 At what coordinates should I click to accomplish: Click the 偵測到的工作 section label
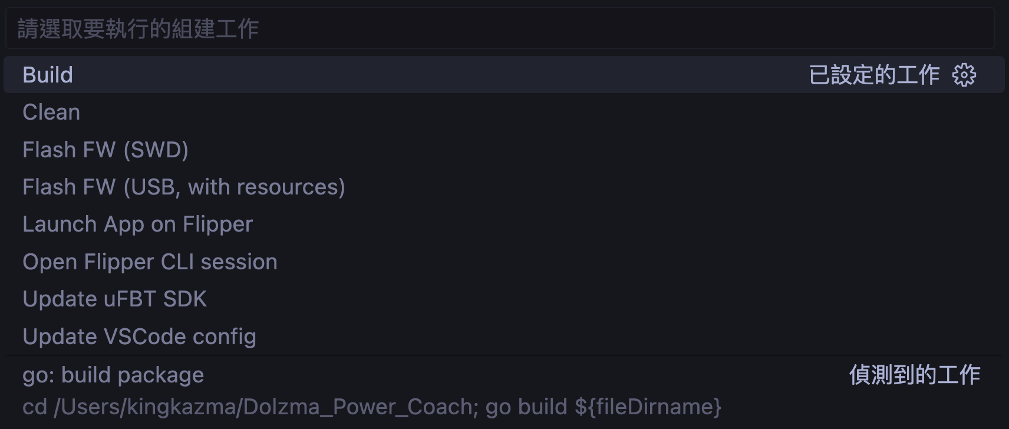coord(915,372)
